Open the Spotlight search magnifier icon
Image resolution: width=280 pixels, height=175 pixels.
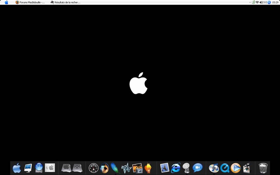click(269, 2)
